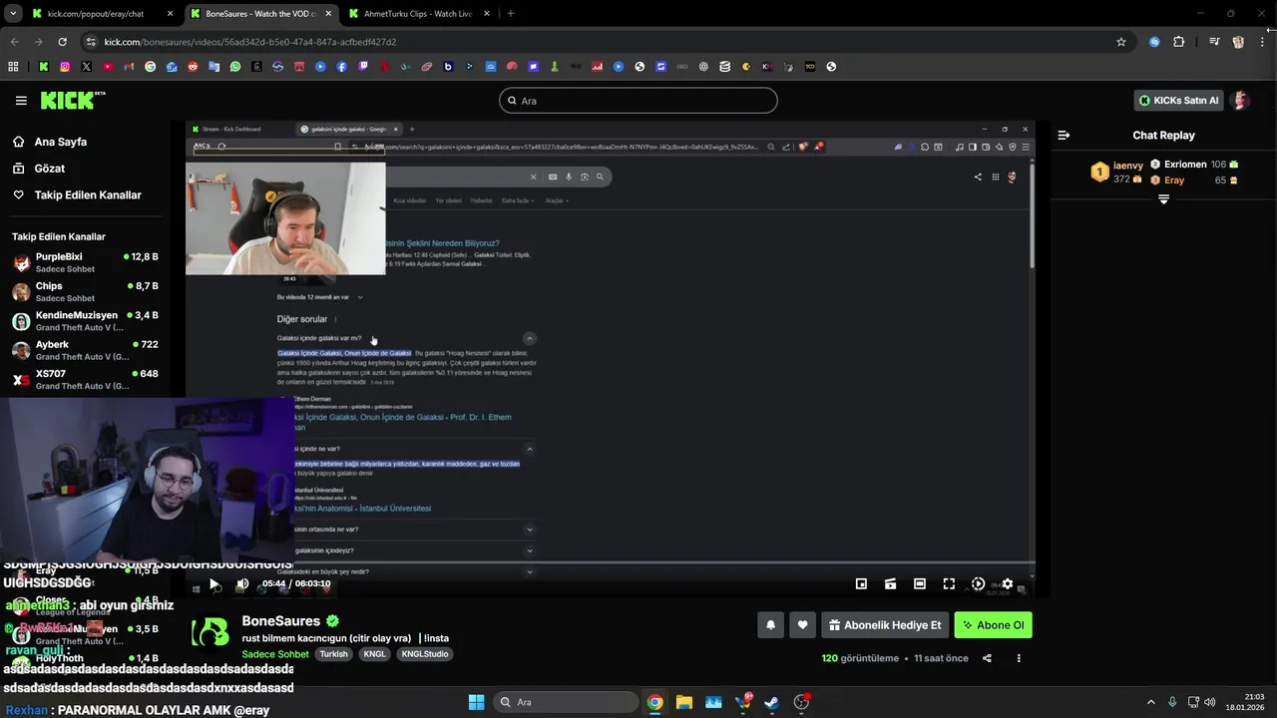Click the Abone Ol subscribe button
The width and height of the screenshot is (1277, 718).
993,625
